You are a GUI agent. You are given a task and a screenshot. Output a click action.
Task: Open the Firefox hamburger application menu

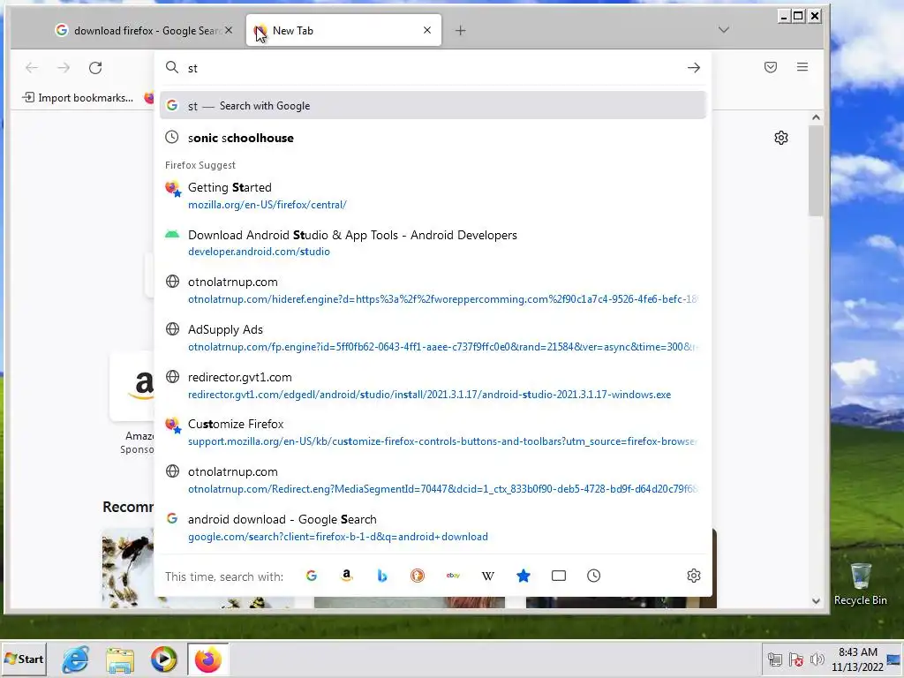802,67
